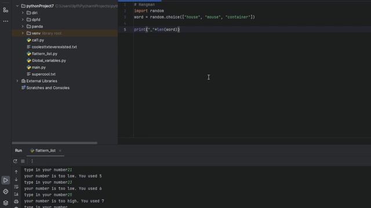
Task: Open the Run tool window icon
Action: point(5,180)
